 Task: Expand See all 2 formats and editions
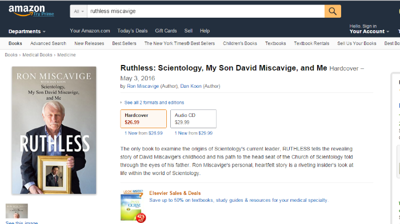point(154,103)
